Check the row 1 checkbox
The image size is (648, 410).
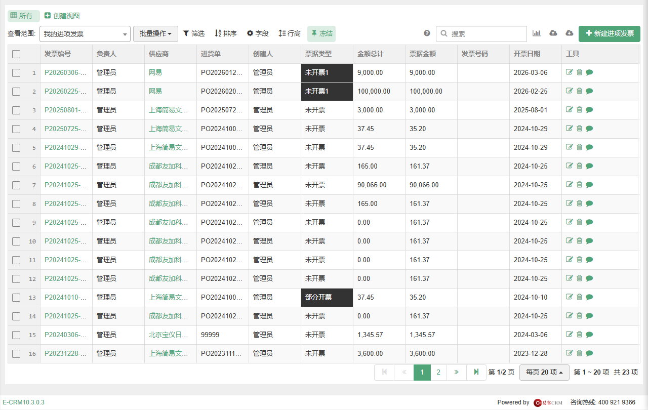coord(16,73)
